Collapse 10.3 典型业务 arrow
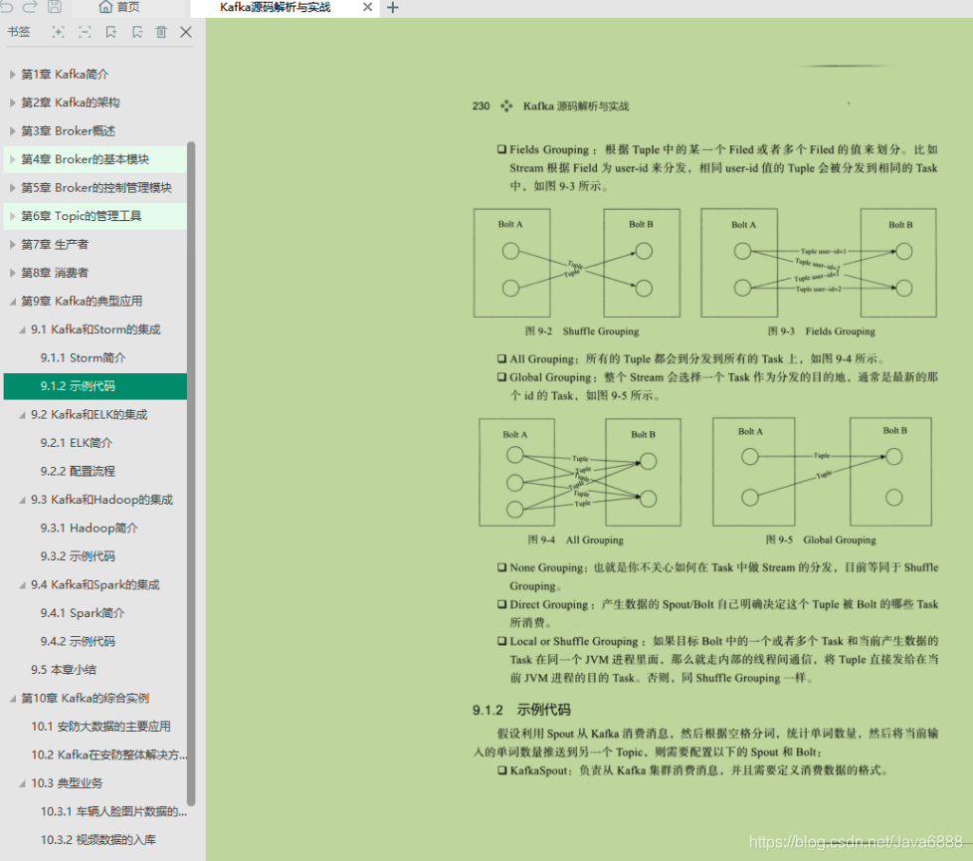973x861 pixels. point(22,783)
